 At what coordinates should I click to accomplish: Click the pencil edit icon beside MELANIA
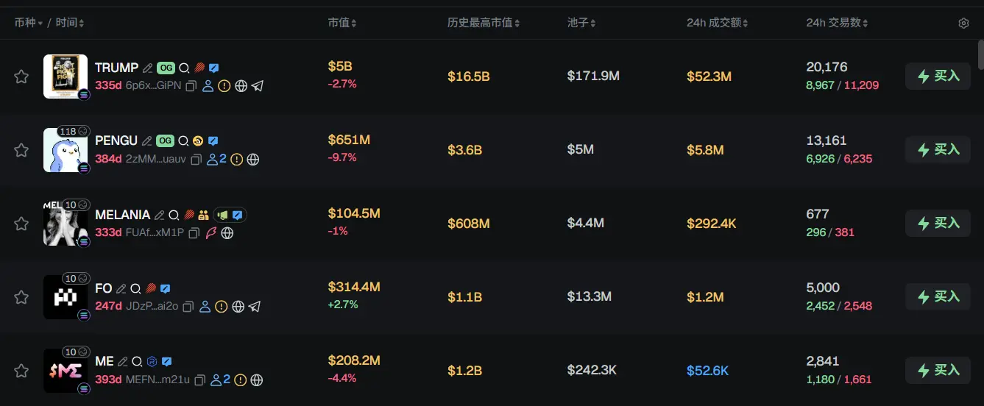coord(159,216)
